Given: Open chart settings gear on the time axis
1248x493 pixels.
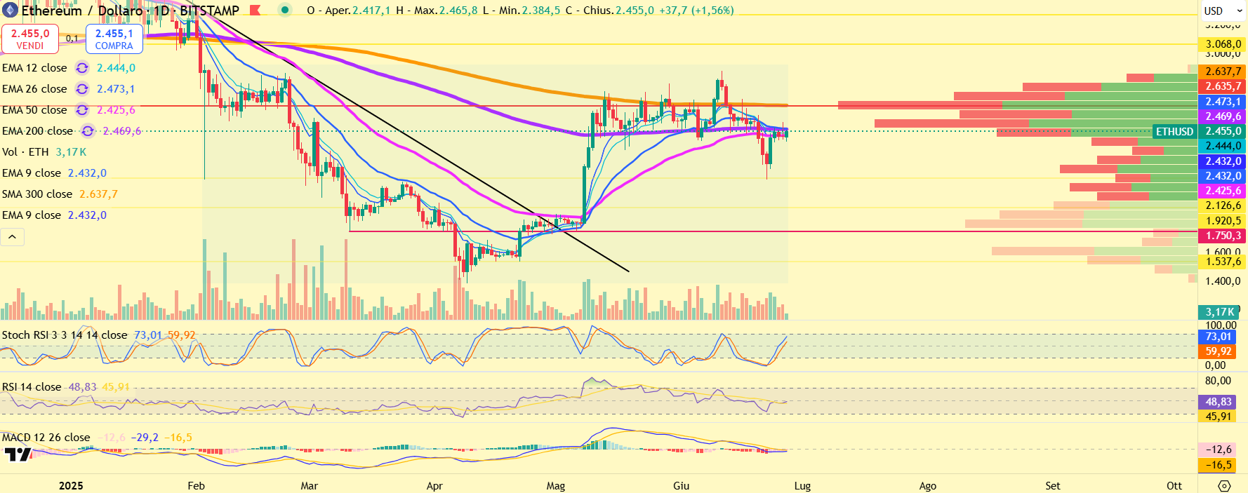Looking at the screenshot, I should pos(1224,486).
